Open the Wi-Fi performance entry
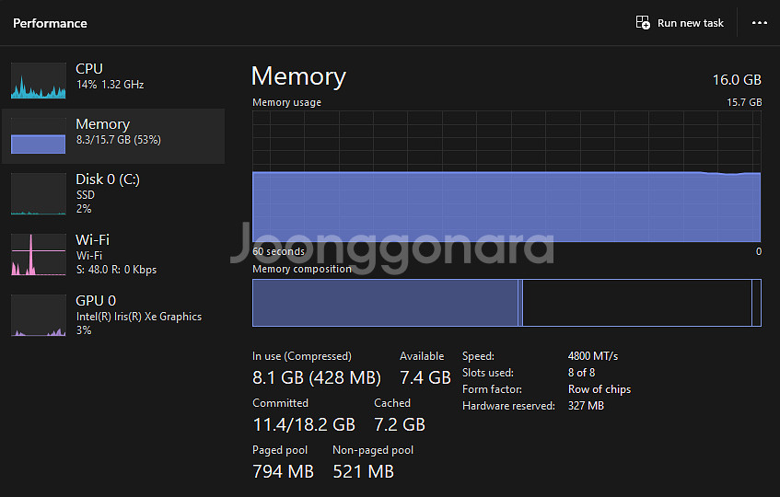 [92, 240]
